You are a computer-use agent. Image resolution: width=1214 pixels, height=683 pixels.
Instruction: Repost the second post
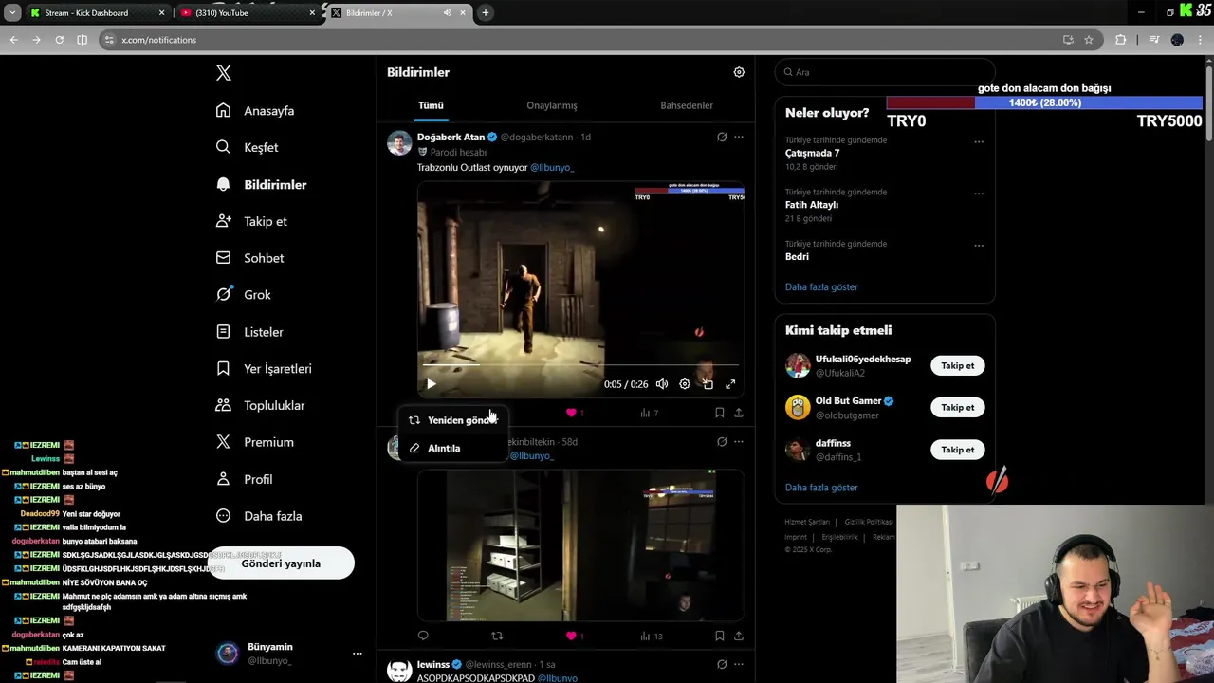tap(497, 636)
